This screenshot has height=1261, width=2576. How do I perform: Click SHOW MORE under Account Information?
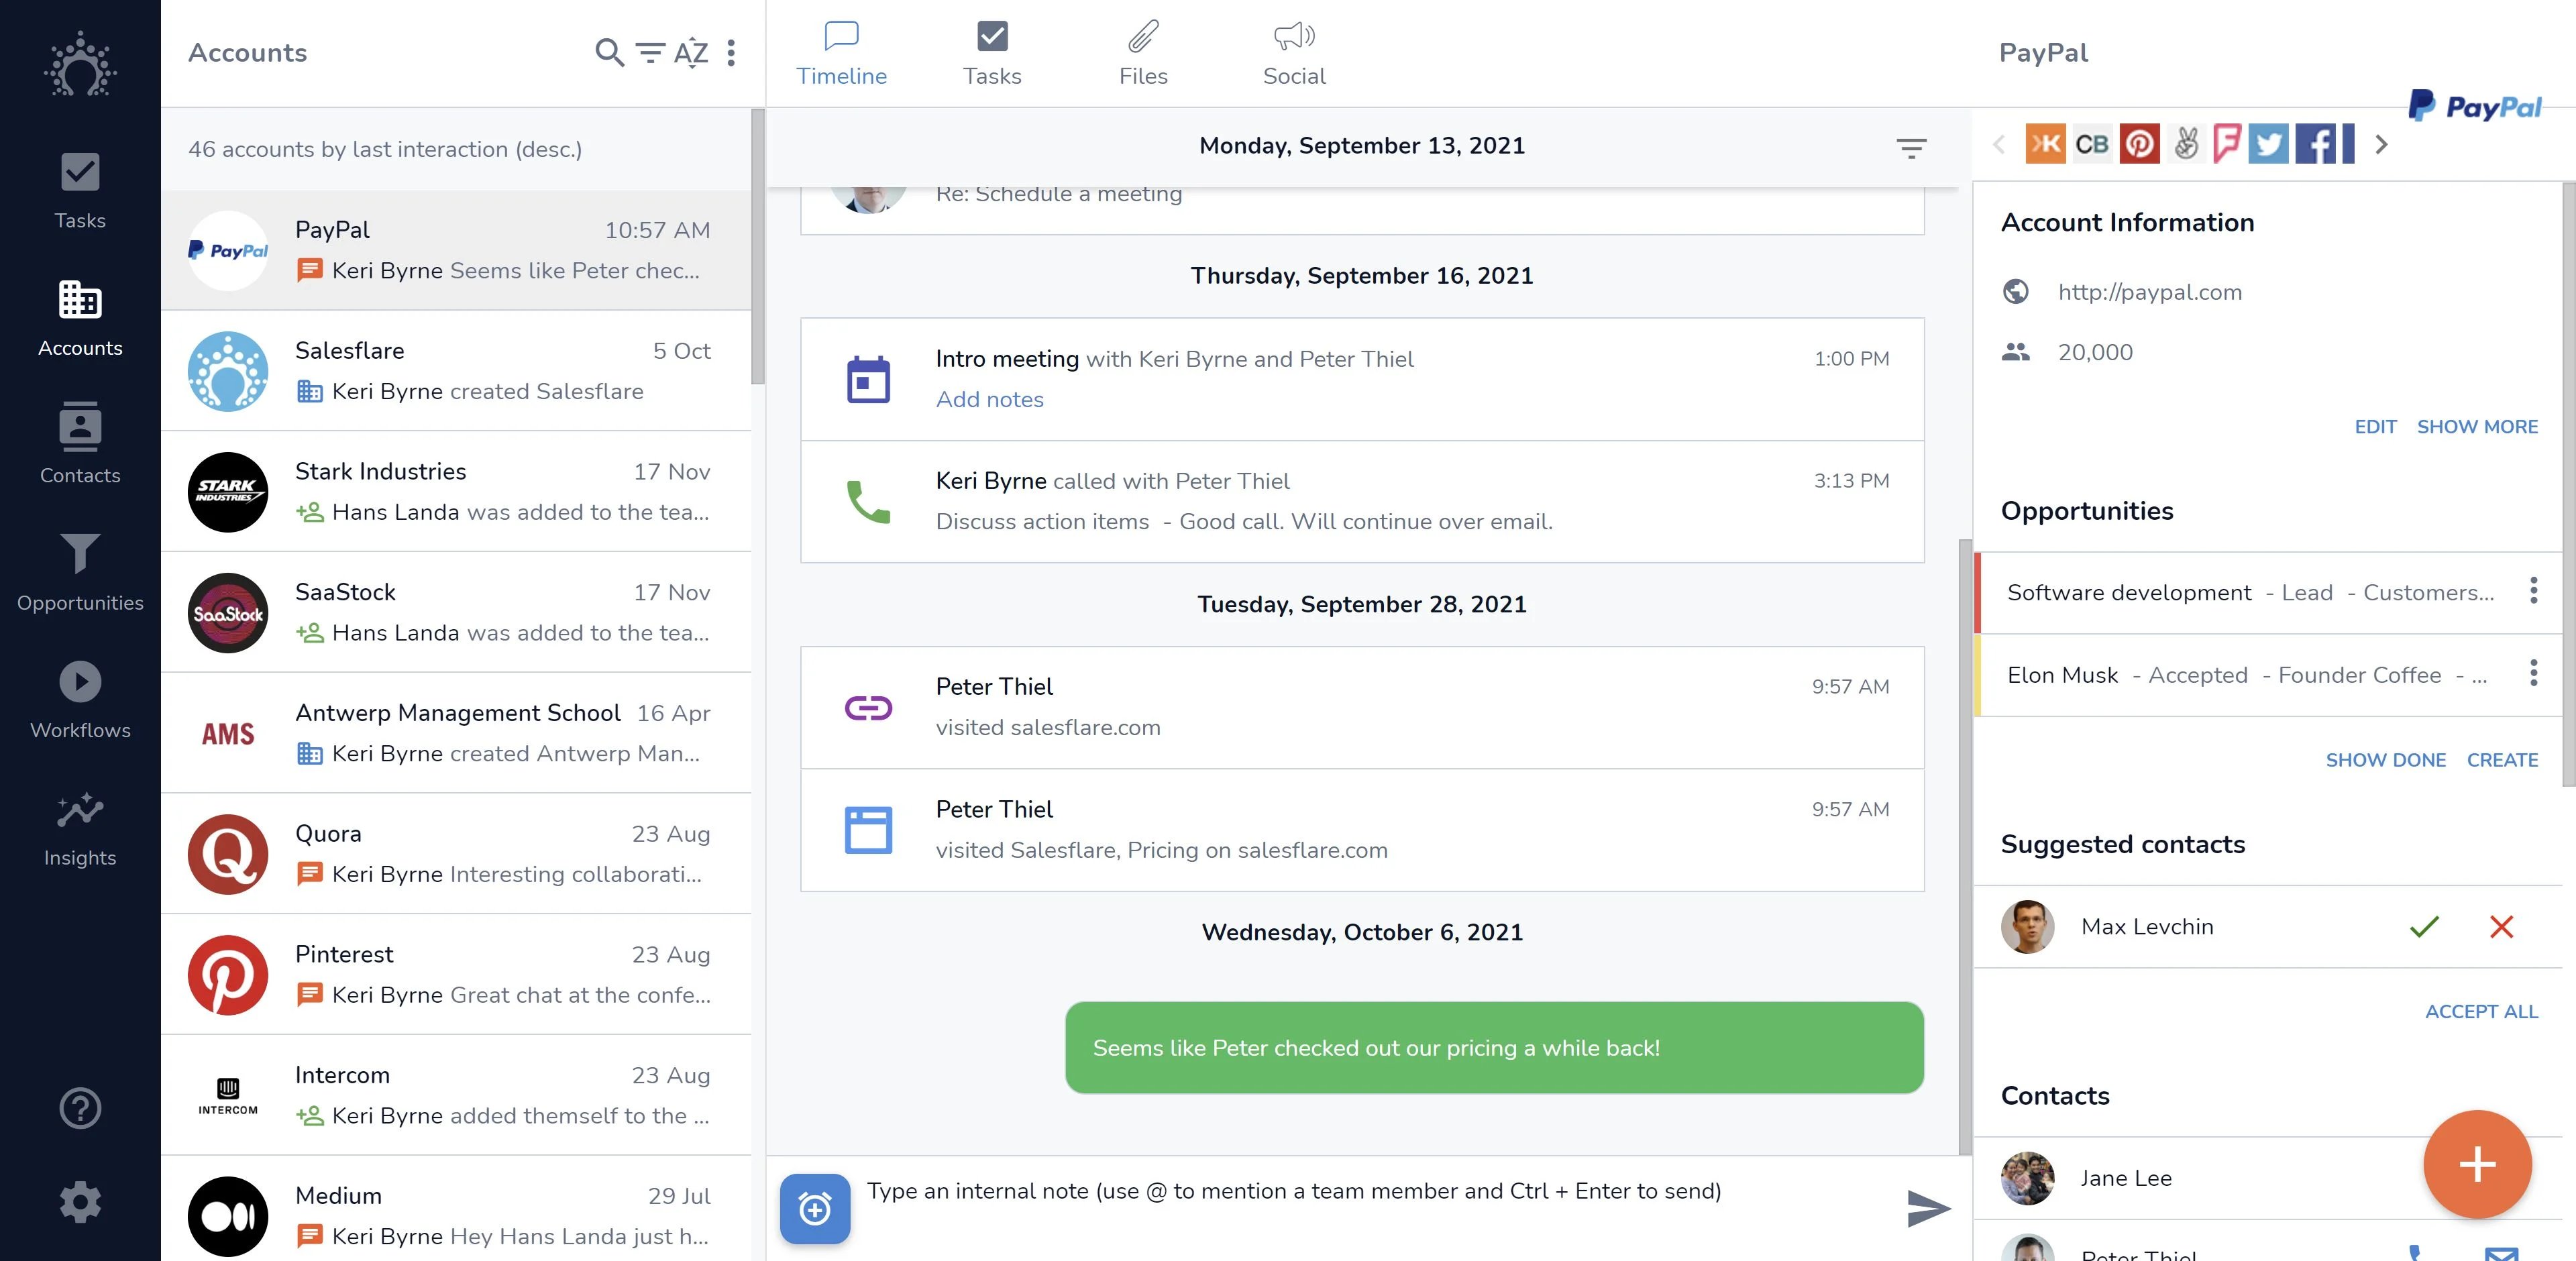coord(2477,427)
